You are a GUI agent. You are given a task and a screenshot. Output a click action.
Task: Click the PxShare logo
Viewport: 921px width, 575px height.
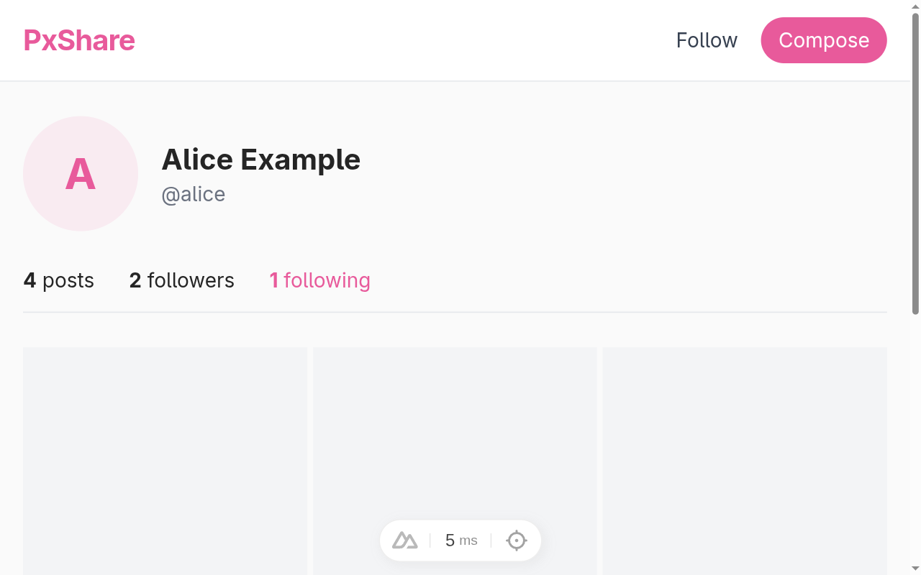[79, 40]
